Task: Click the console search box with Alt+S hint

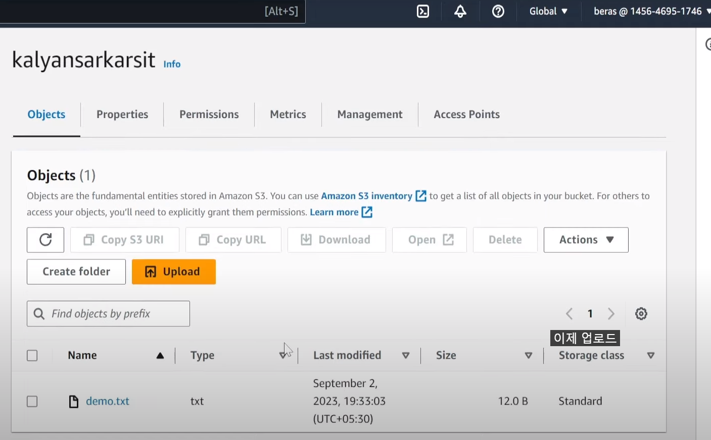Action: click(x=153, y=11)
